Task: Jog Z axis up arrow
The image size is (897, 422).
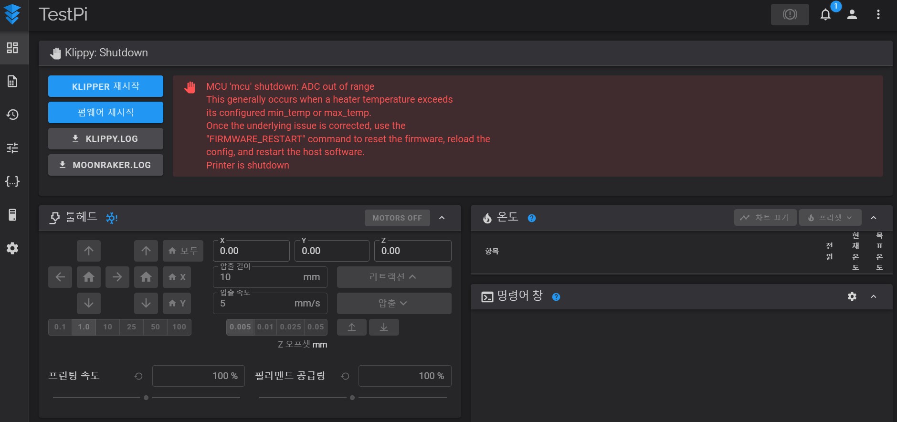Action: (x=146, y=251)
